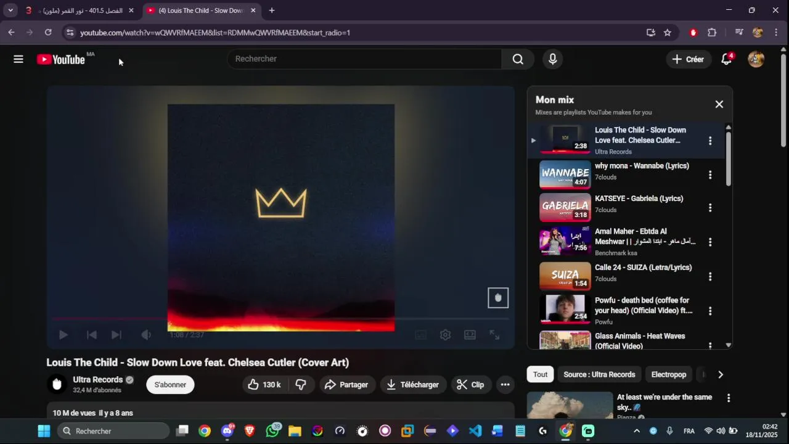
Task: Reload the page
Action: [x=48, y=33]
